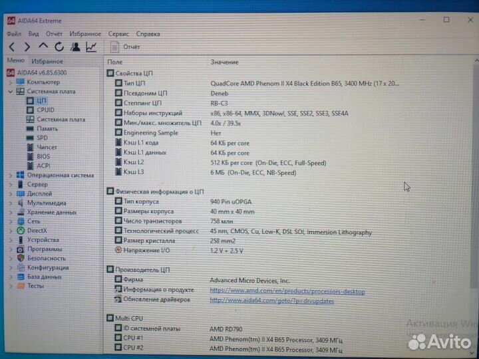Image resolution: width=479 pixels, height=359 pixels.
Task: Open the amd.com processors-desktop product link
Action: [x=287, y=291]
